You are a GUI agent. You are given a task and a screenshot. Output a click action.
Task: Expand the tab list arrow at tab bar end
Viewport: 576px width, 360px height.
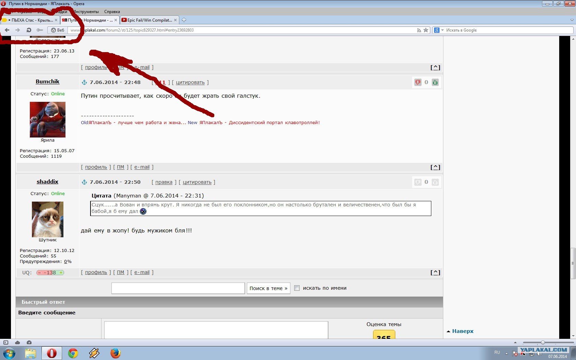572,20
